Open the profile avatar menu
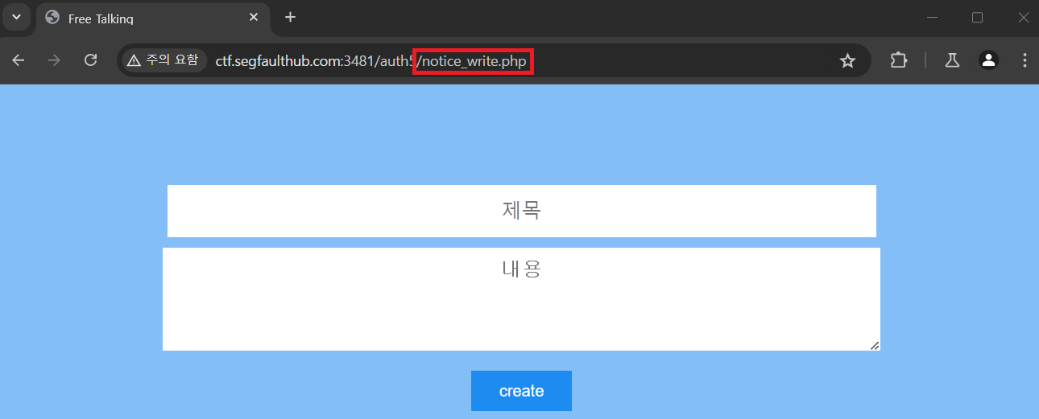The height and width of the screenshot is (419, 1039). pos(988,60)
